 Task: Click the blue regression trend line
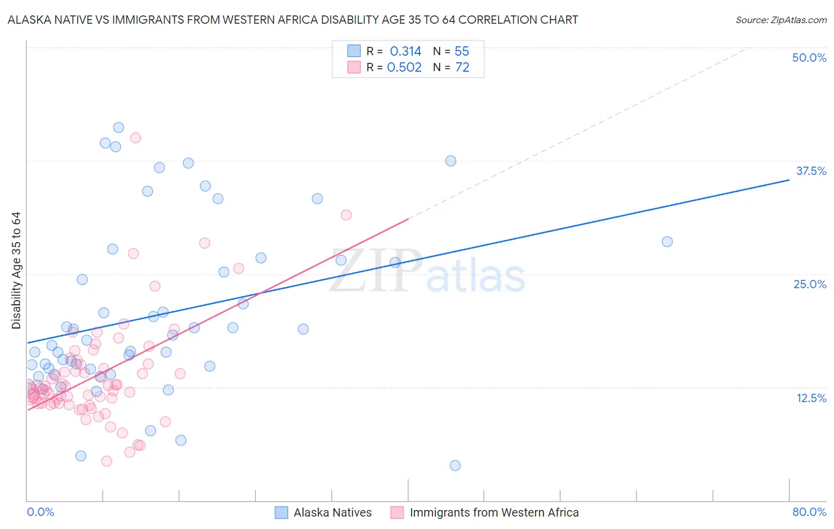408,261
